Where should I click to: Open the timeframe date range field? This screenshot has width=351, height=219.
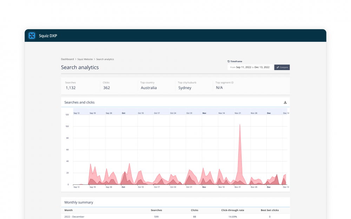pyautogui.click(x=250, y=67)
